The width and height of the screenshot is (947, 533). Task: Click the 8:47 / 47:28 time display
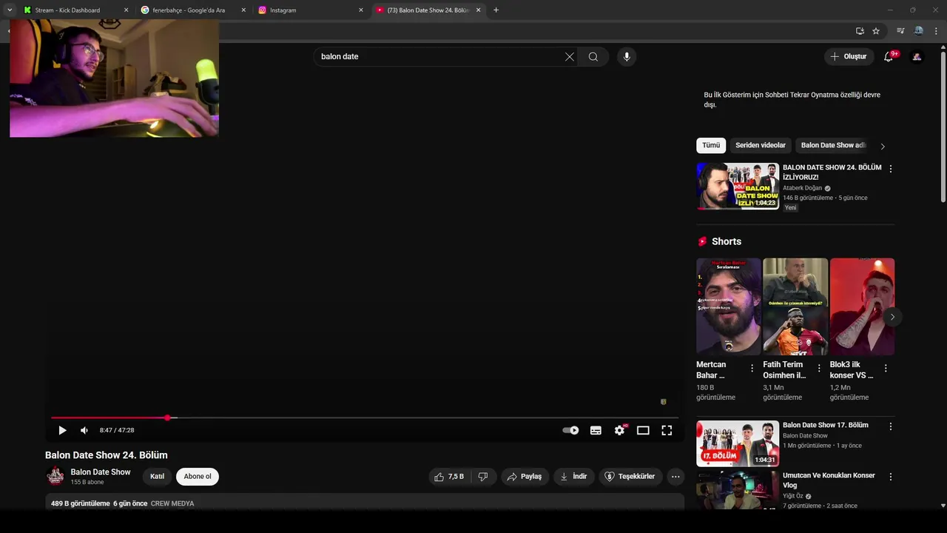(x=117, y=430)
